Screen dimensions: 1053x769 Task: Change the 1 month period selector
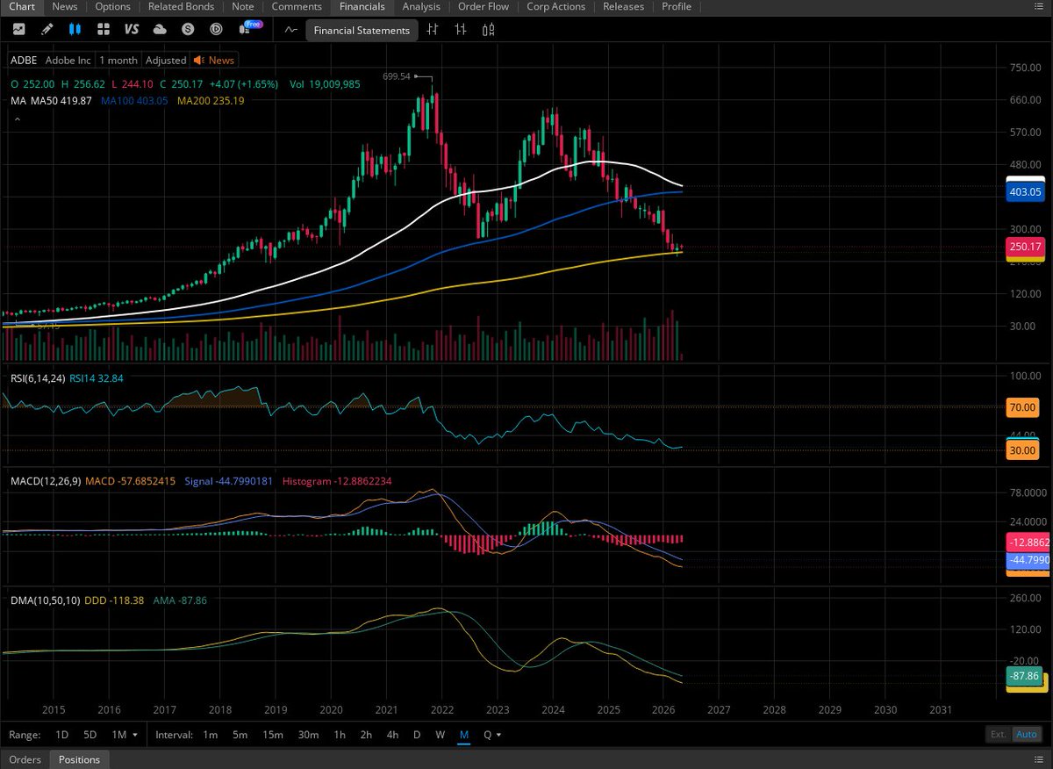(118, 60)
